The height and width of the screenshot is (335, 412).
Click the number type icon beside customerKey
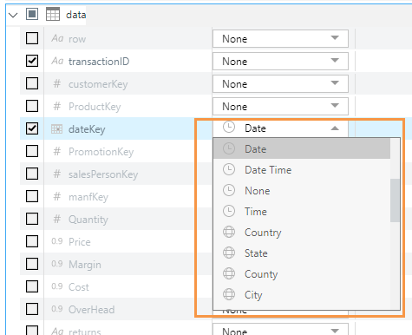(x=57, y=84)
